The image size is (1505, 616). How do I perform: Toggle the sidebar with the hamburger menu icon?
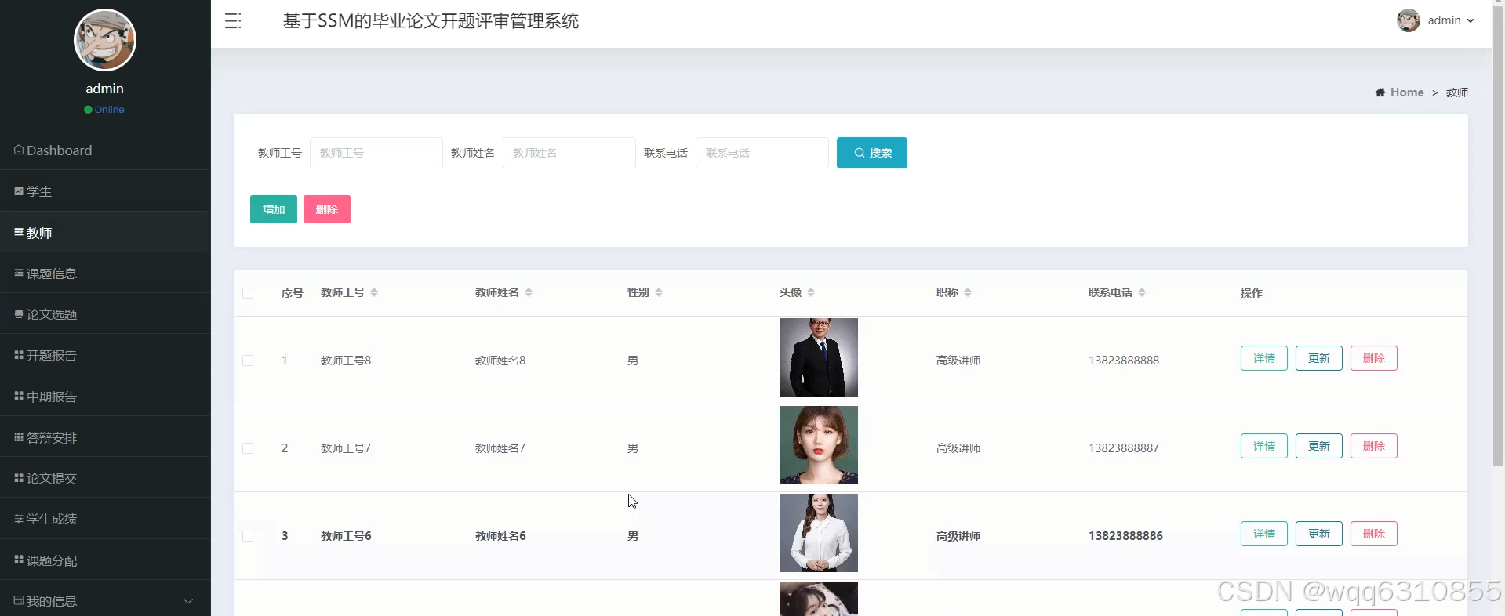click(233, 21)
